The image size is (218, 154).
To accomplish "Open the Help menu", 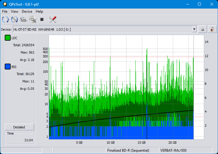I will pos(39,11).
